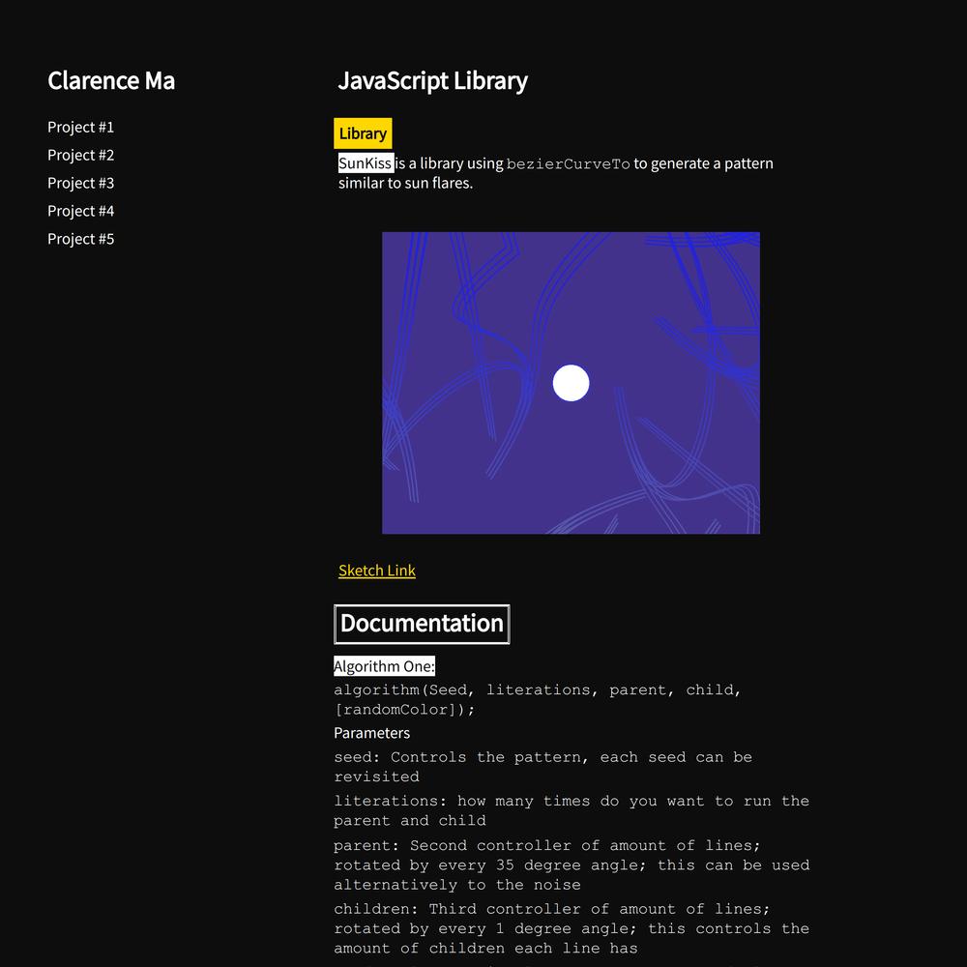Open the Project #5 link
The width and height of the screenshot is (967, 967).
tap(81, 239)
